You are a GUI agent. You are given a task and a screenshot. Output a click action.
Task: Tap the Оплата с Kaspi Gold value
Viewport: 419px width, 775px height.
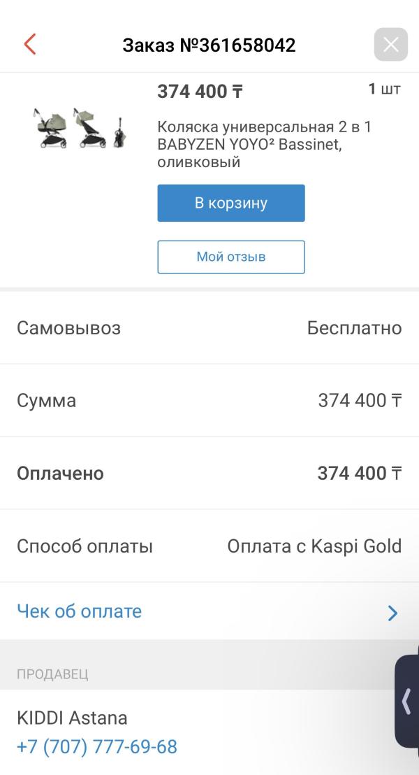point(314,546)
